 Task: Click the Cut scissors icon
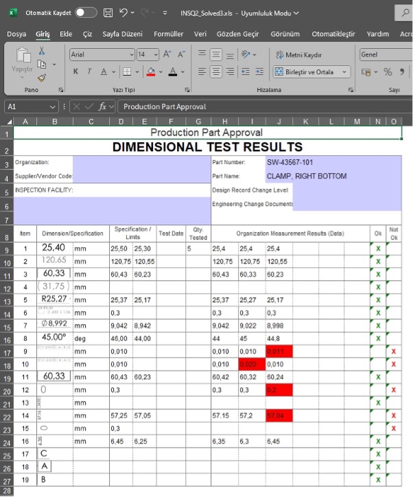click(41, 51)
